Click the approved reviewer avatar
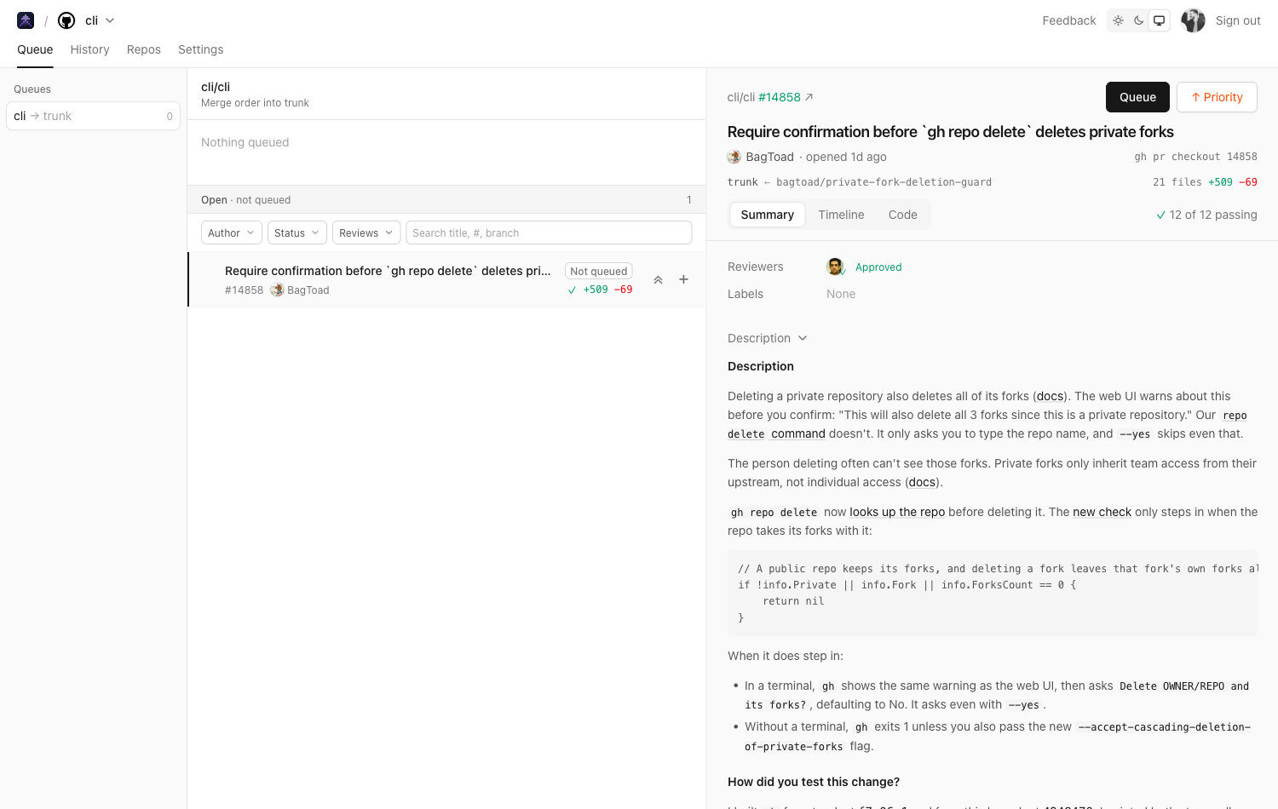1278x809 pixels. point(835,267)
